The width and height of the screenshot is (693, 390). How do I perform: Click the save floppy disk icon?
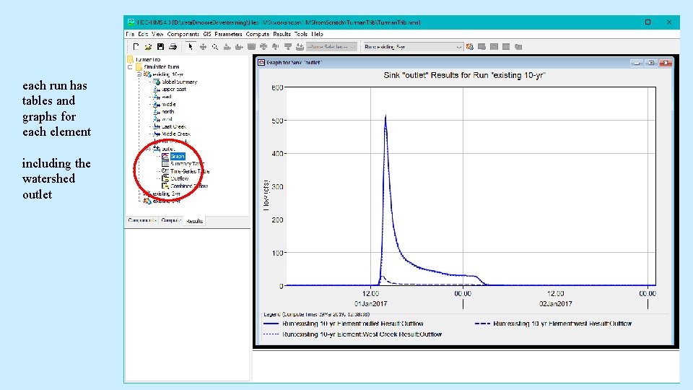click(160, 46)
